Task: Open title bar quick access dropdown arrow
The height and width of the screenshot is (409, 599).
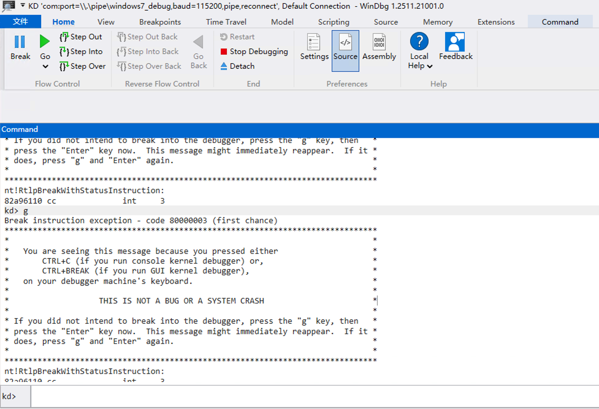Action: click(23, 6)
